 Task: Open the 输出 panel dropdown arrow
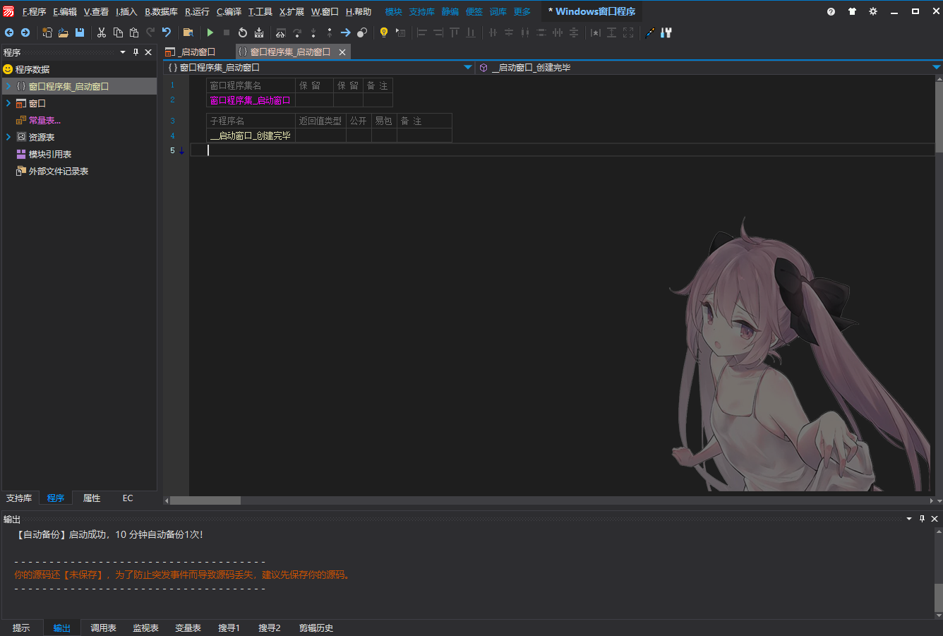click(909, 519)
